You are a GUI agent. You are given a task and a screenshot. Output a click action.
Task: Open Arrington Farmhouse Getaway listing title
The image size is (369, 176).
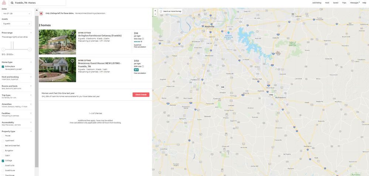(100, 35)
